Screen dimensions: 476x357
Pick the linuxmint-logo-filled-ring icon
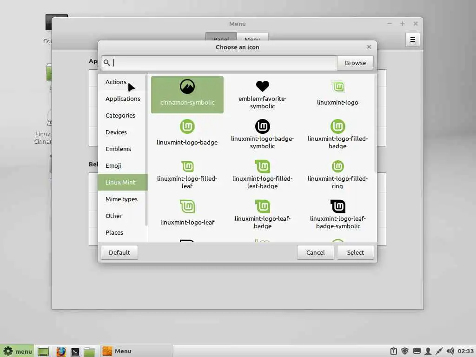click(337, 174)
